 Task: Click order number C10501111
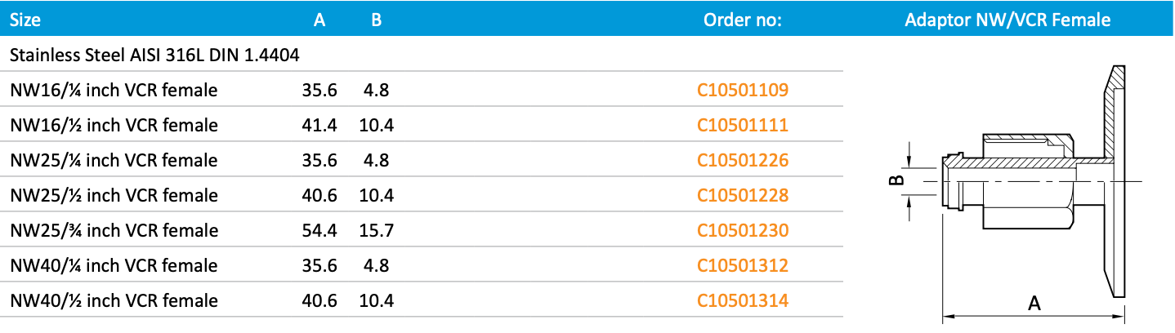[742, 125]
